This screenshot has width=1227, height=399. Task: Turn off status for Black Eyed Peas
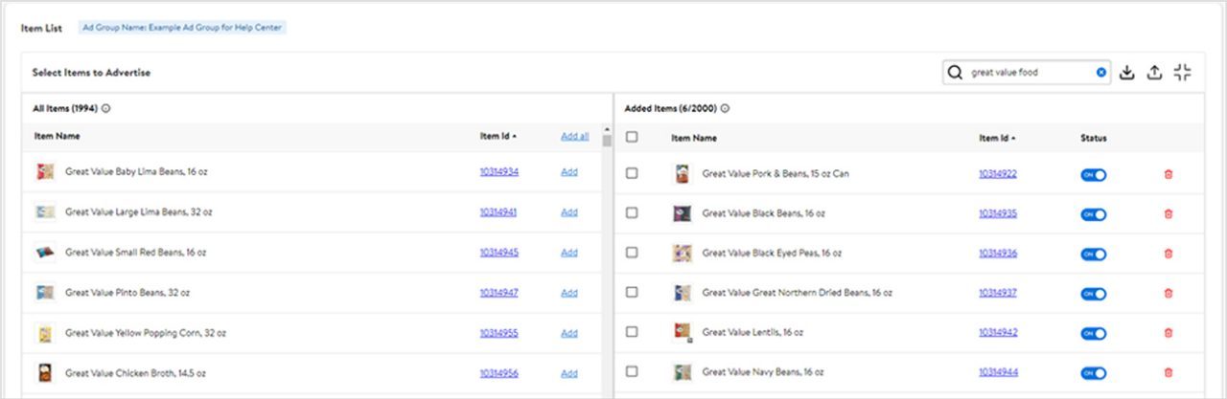point(1093,255)
